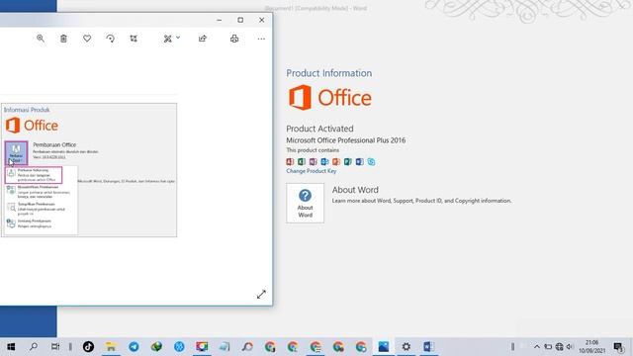Click the Change Product Key link
Image resolution: width=633 pixels, height=356 pixels.
click(x=312, y=171)
